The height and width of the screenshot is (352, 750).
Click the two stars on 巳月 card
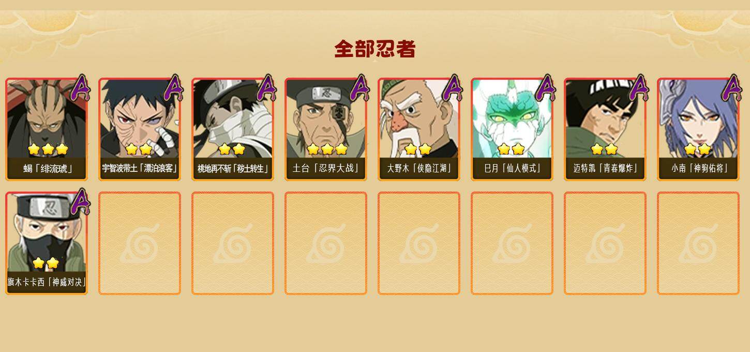click(x=511, y=149)
